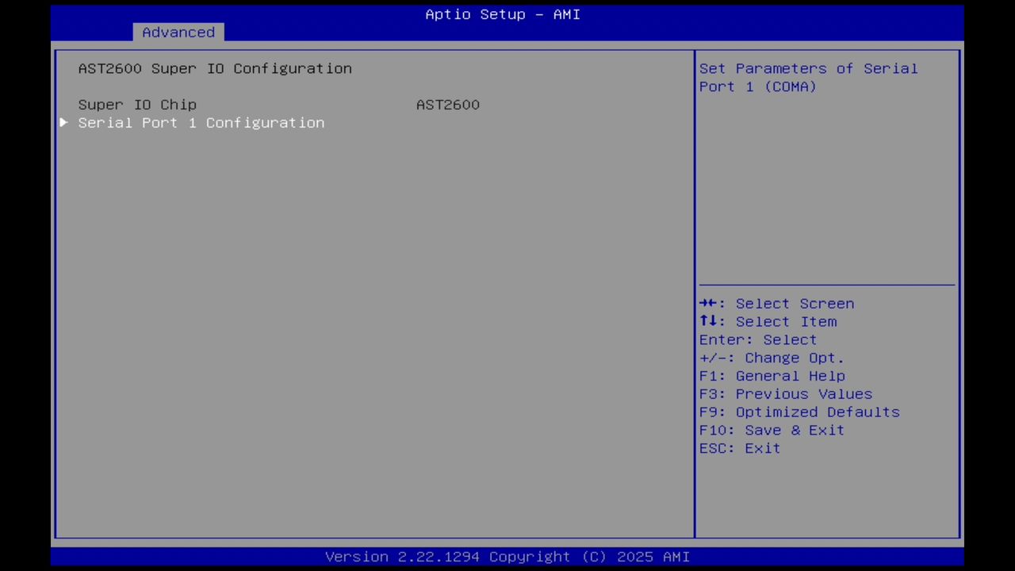Click the horizontal divider above the key legend
This screenshot has height=571, width=1015.
[826, 283]
